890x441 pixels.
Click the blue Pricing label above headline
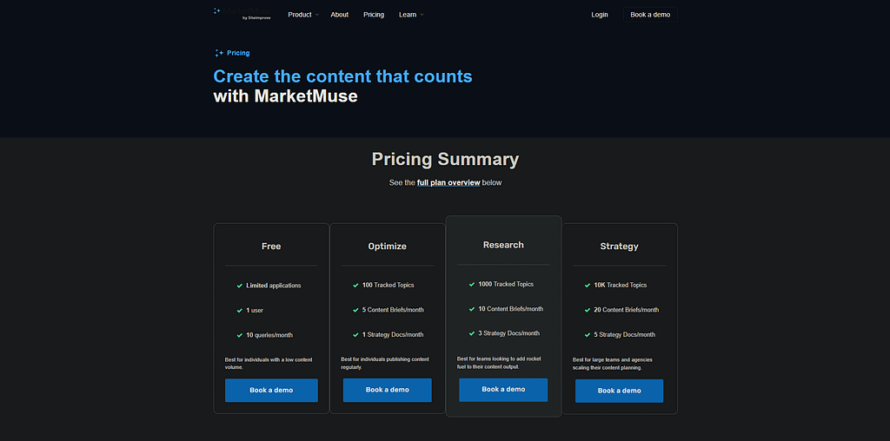coord(238,53)
